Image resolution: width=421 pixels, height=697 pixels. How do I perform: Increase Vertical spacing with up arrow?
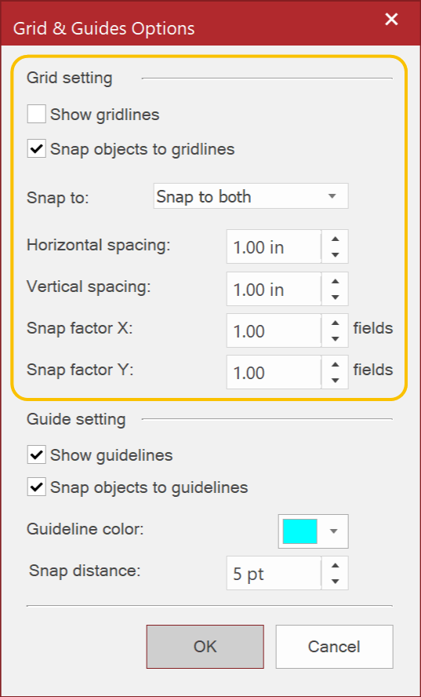point(336,281)
